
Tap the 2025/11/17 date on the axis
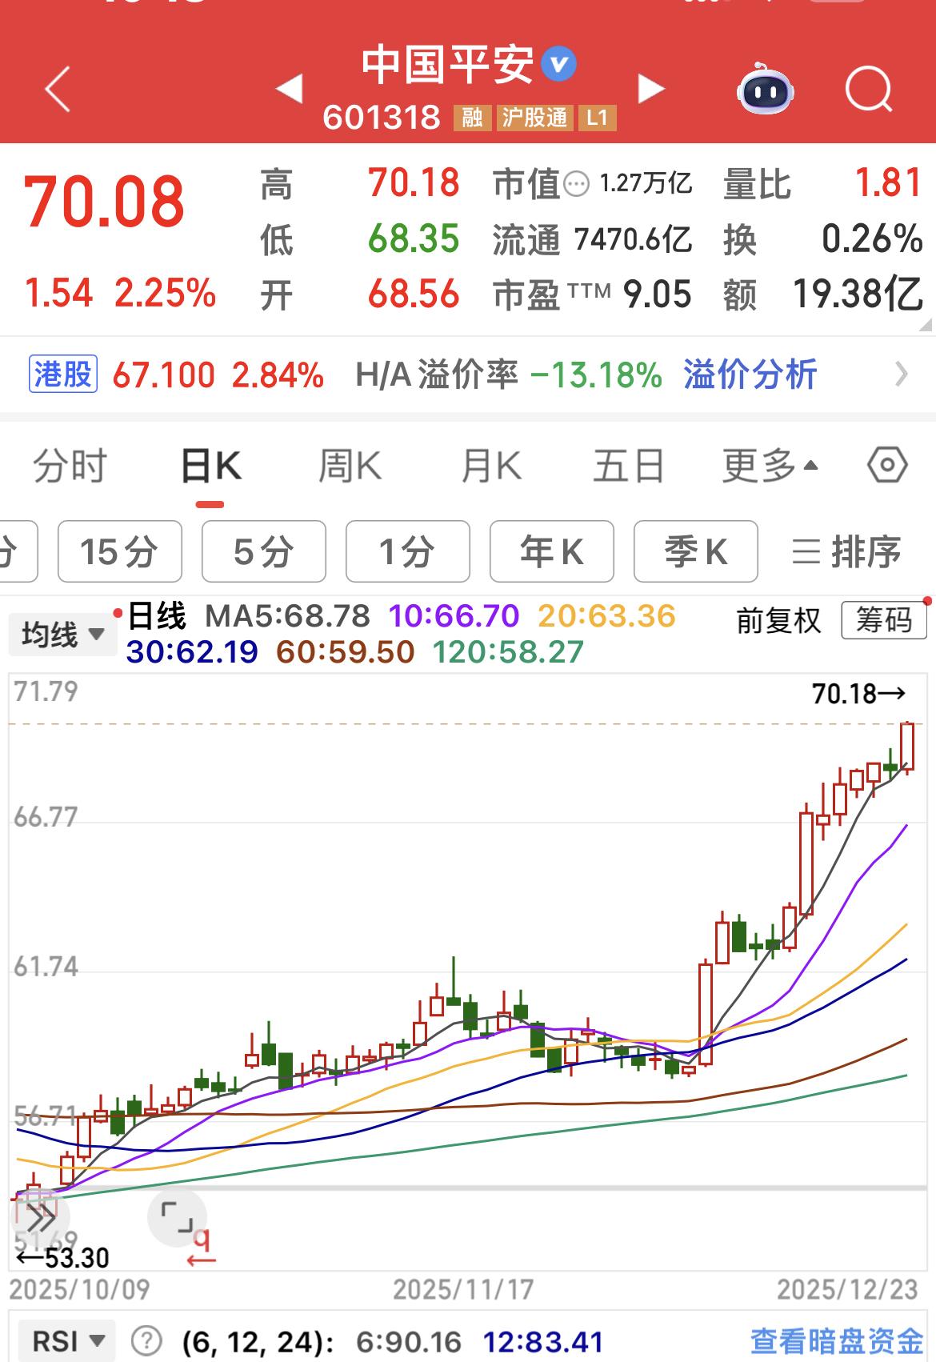(x=463, y=1289)
